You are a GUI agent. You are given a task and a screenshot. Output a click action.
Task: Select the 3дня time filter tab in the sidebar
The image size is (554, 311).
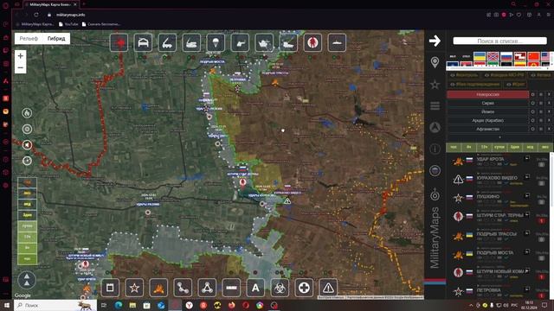514,147
